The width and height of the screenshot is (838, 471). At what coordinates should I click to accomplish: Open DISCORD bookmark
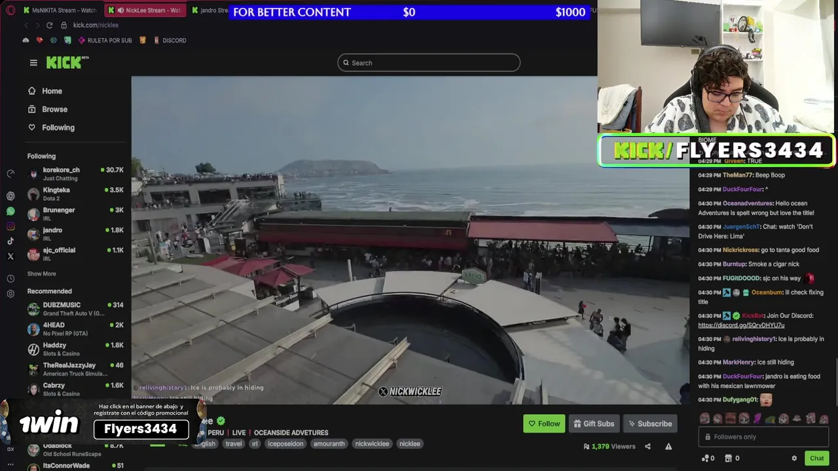click(170, 40)
